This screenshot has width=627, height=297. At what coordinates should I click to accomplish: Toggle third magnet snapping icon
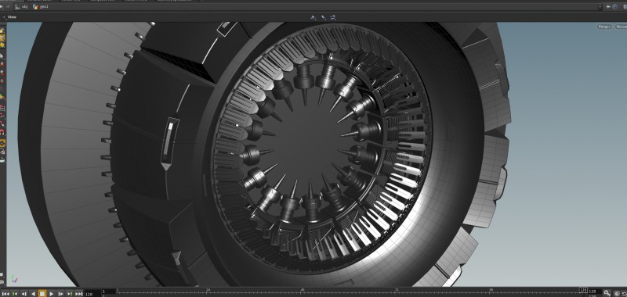click(x=2, y=124)
